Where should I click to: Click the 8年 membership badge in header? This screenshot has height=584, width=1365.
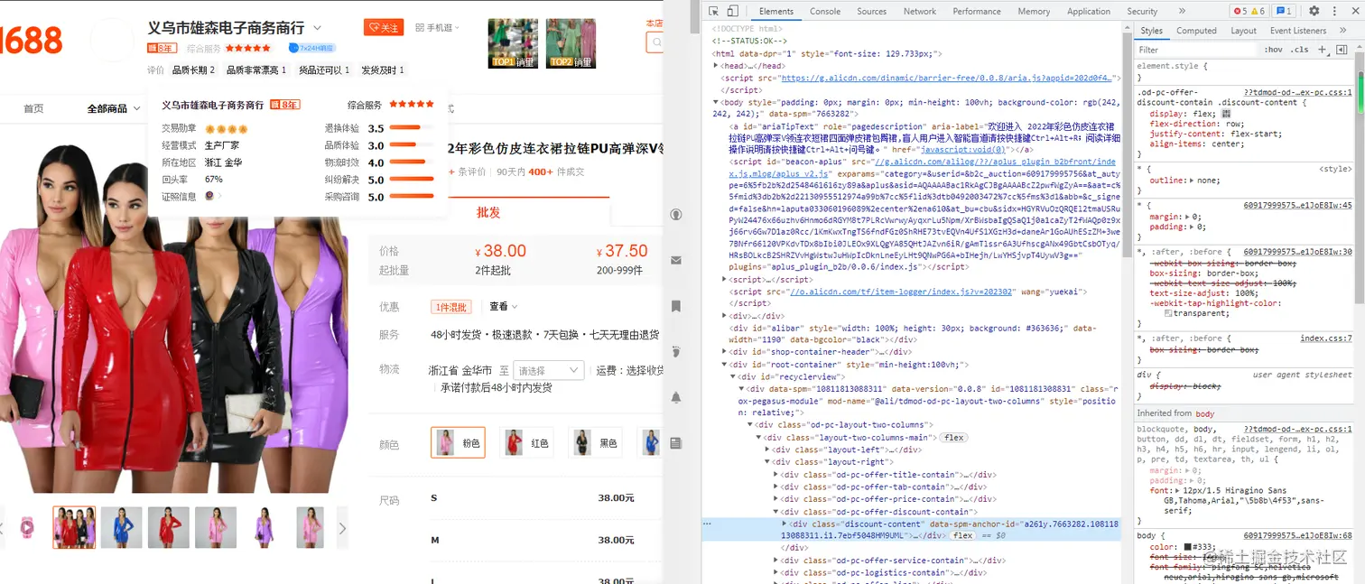162,48
